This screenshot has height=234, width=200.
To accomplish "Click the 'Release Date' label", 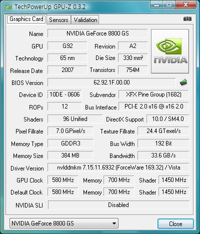I will click(26, 71).
